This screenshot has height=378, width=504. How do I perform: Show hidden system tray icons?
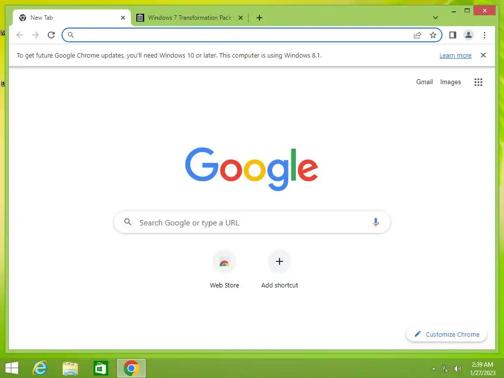(434, 369)
